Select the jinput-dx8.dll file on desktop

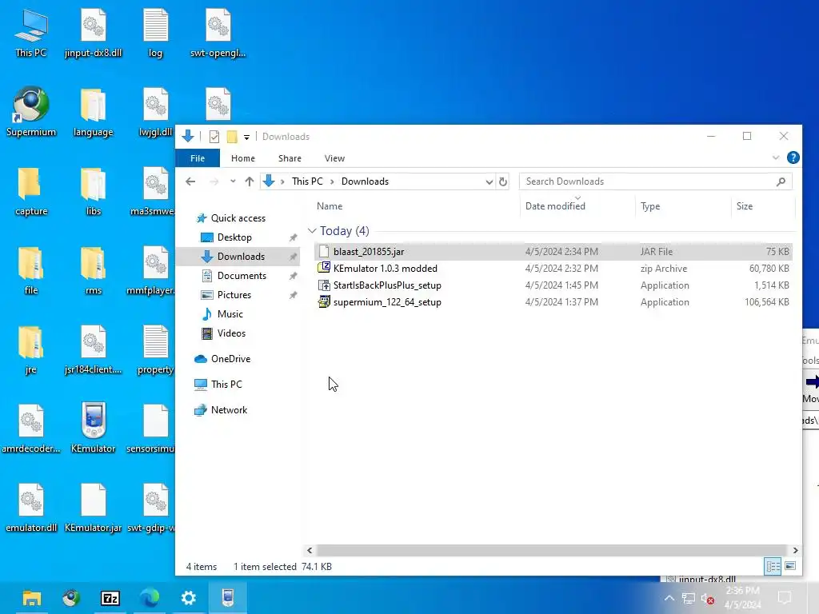(93, 33)
